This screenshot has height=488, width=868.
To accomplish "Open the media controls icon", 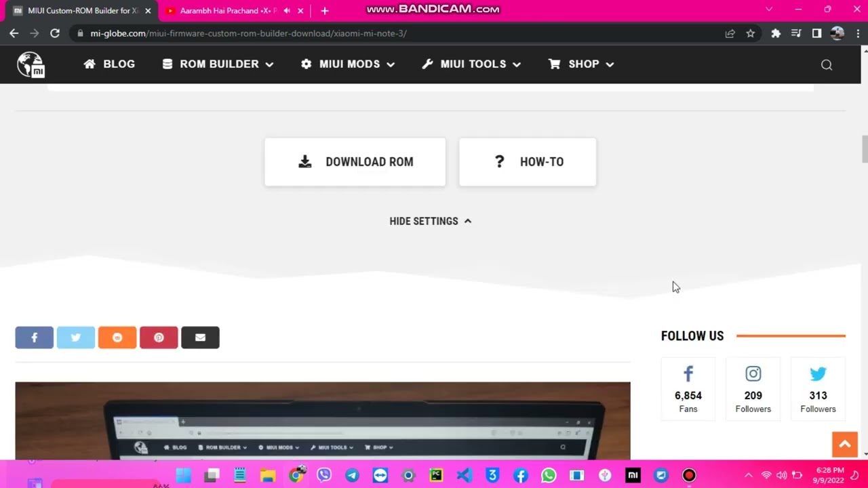I will tap(796, 33).
